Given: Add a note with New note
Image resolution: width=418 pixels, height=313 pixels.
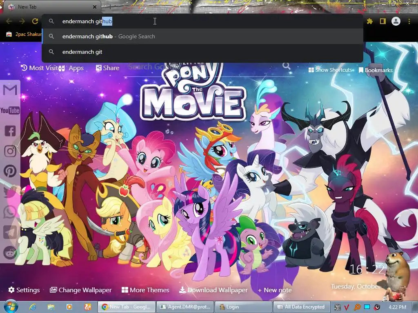Looking at the screenshot, I should point(275,290).
